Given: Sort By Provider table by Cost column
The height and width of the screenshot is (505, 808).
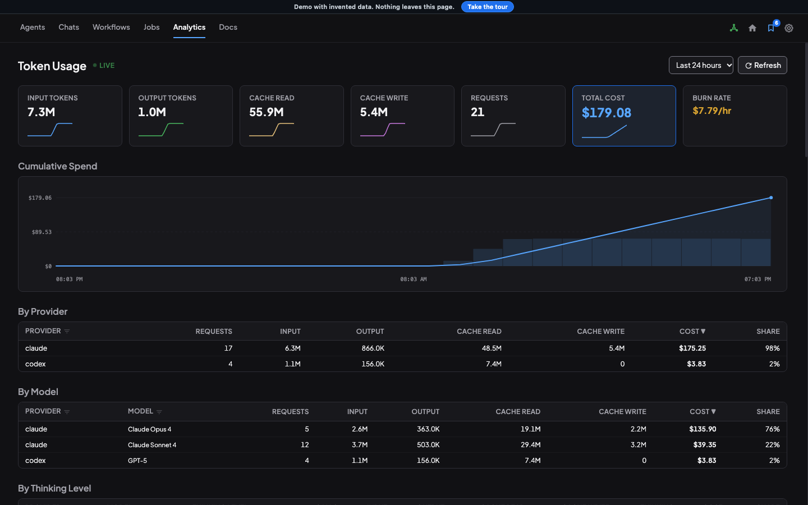Looking at the screenshot, I should (x=692, y=332).
